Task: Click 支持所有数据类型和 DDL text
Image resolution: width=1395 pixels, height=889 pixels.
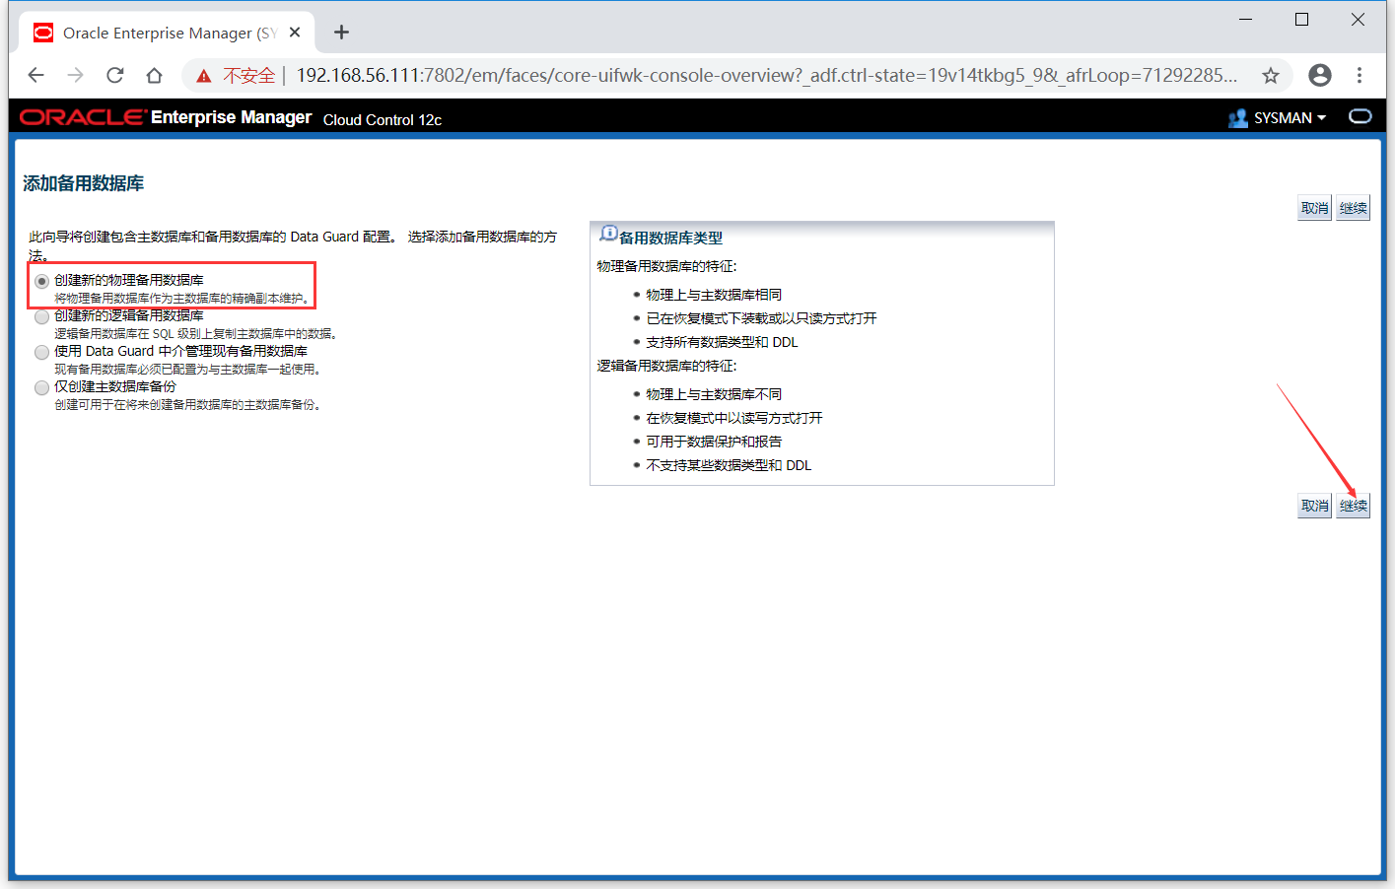Action: coord(722,342)
